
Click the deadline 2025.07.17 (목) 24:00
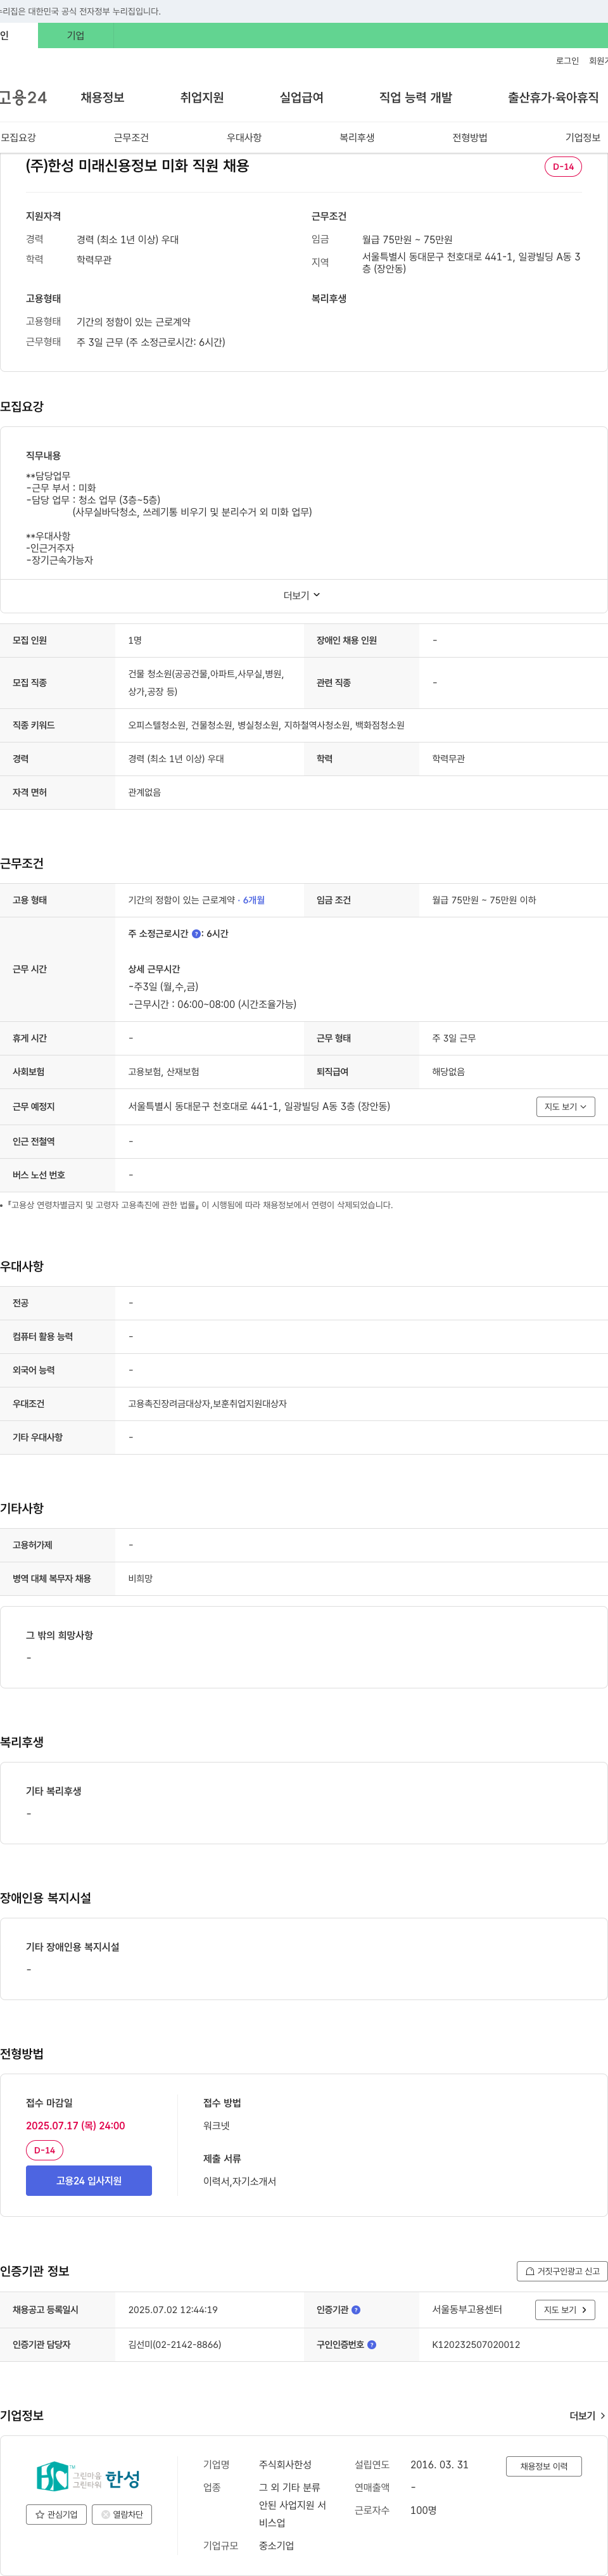75,2125
